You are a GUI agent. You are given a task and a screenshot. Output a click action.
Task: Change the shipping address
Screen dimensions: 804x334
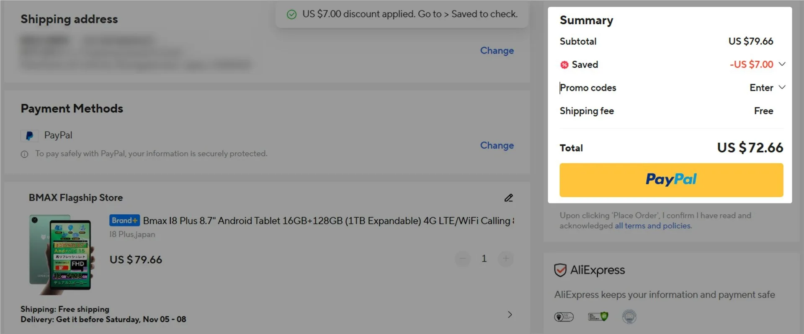click(497, 51)
